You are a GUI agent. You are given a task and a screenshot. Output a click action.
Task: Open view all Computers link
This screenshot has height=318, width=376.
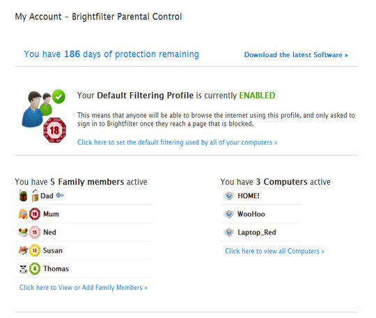(275, 251)
